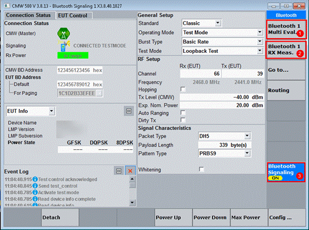Viewport: 309px width, 230px height.
Task: Click the Go to... softkey
Action: (x=286, y=70)
